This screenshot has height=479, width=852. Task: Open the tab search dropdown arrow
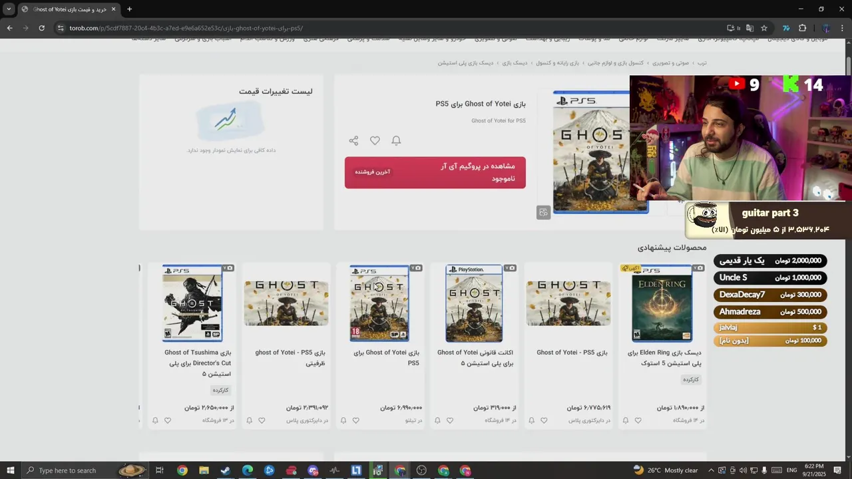coord(8,9)
